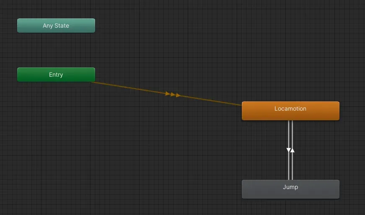Click the "Any State" label text
The width and height of the screenshot is (365, 215).
coord(56,26)
